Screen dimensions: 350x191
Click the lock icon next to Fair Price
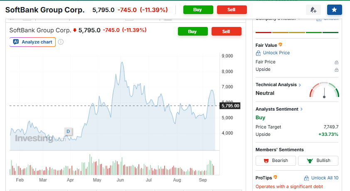coord(336,62)
